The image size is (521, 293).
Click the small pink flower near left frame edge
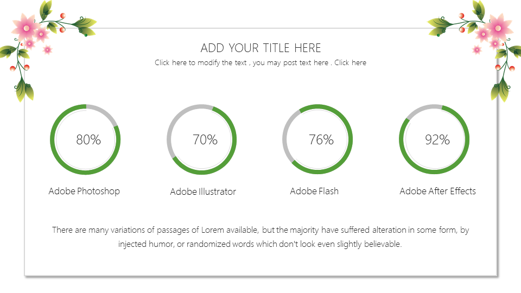47,50
